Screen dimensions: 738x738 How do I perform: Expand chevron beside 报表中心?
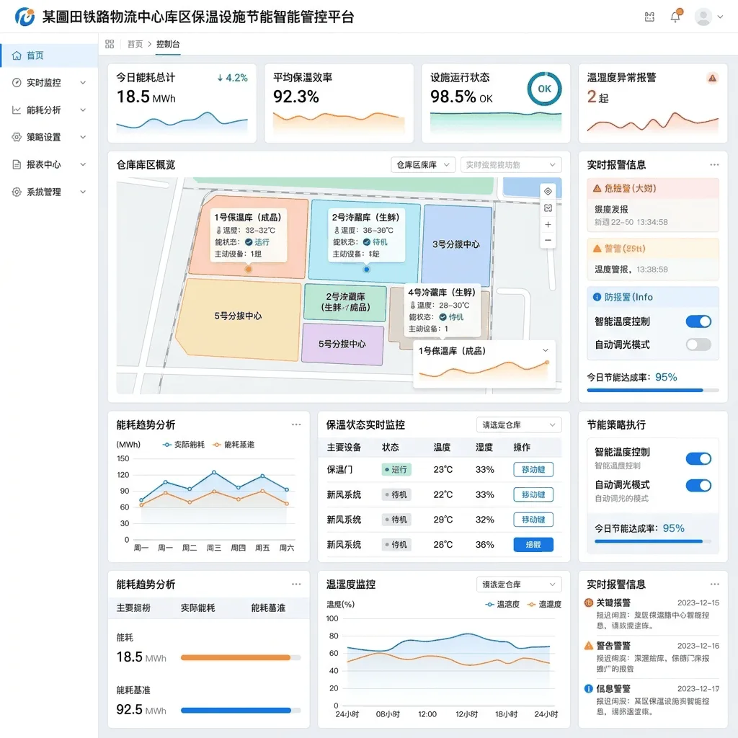(x=83, y=165)
